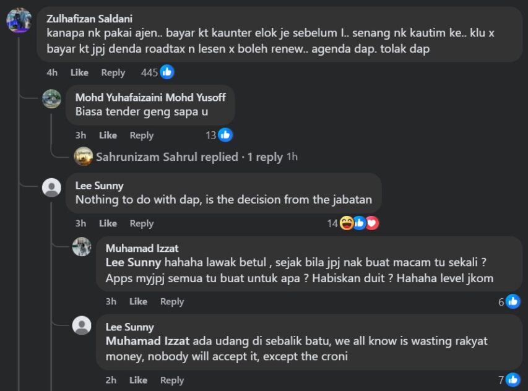Reply to Mohd Yuhafaizaini's comment
528x391 pixels.
click(x=141, y=135)
